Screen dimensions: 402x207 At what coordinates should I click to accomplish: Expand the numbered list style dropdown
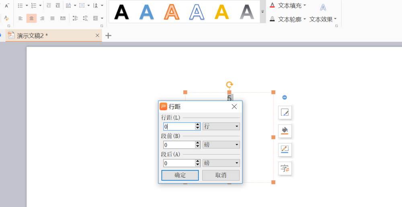pyautogui.click(x=40, y=5)
